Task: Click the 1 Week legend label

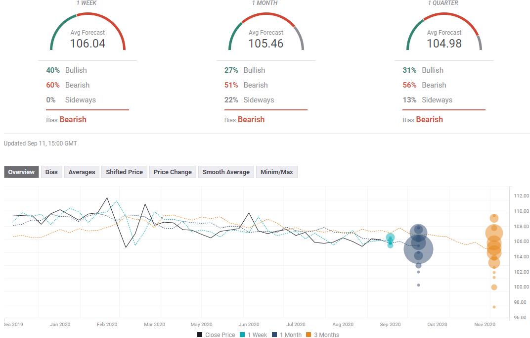Action: [257, 335]
